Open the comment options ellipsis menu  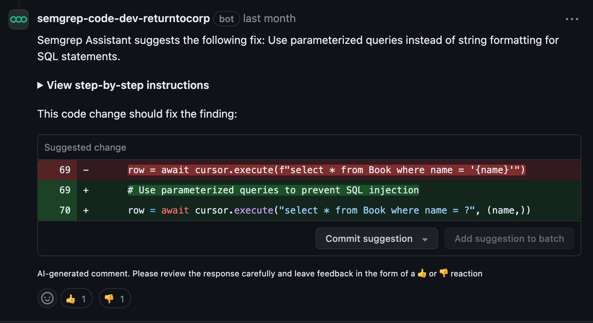click(x=572, y=19)
